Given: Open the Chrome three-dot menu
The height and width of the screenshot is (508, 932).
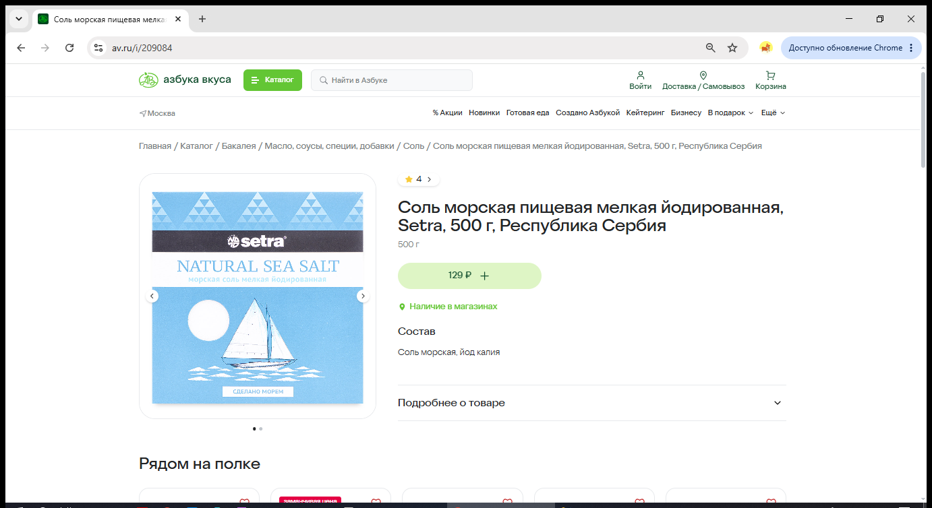Looking at the screenshot, I should pyautogui.click(x=911, y=48).
